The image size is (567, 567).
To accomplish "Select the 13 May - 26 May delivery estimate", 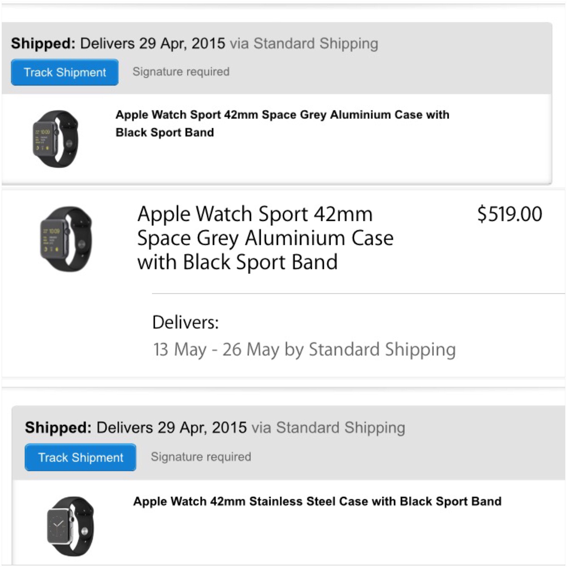I will click(x=304, y=349).
